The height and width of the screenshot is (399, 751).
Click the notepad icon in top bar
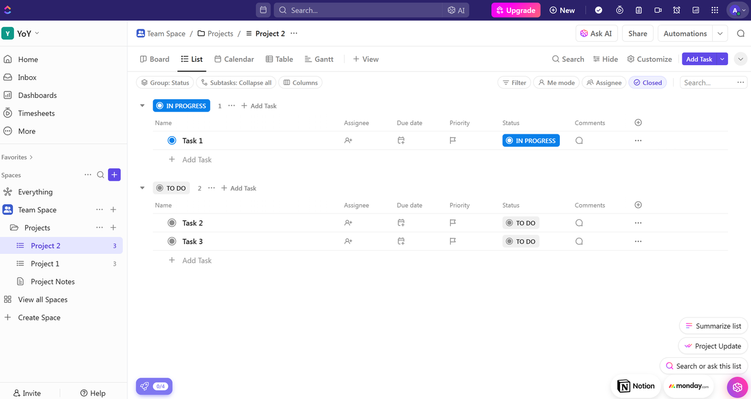[x=639, y=10]
